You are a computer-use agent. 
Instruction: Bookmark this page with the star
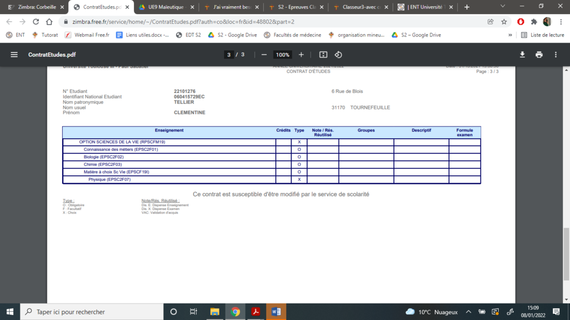(x=504, y=22)
